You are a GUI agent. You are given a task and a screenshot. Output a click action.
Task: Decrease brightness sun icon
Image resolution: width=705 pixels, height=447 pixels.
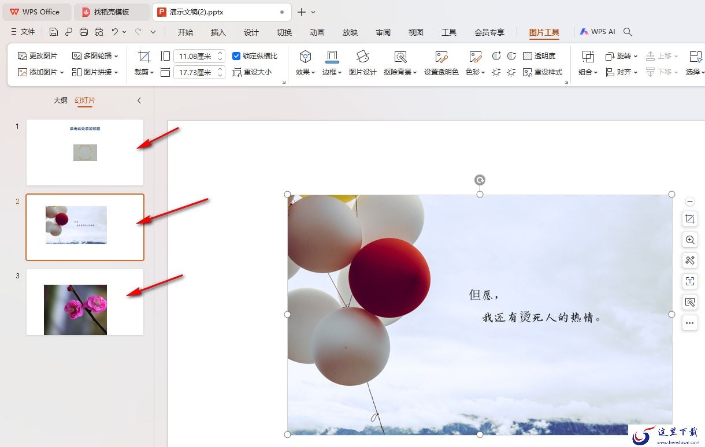click(511, 72)
